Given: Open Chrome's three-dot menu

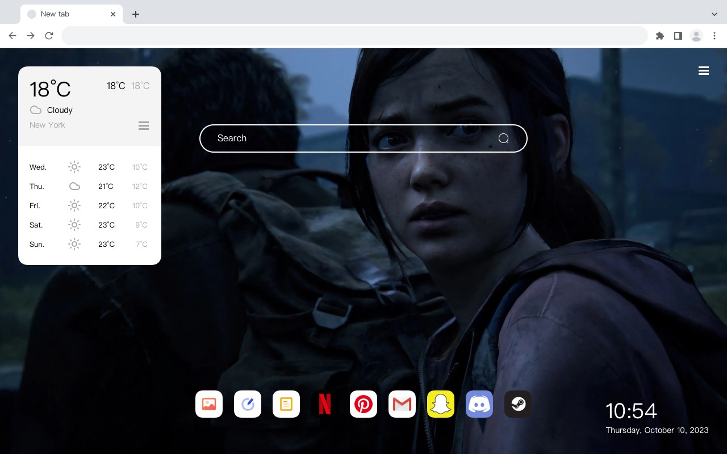Looking at the screenshot, I should [x=715, y=36].
